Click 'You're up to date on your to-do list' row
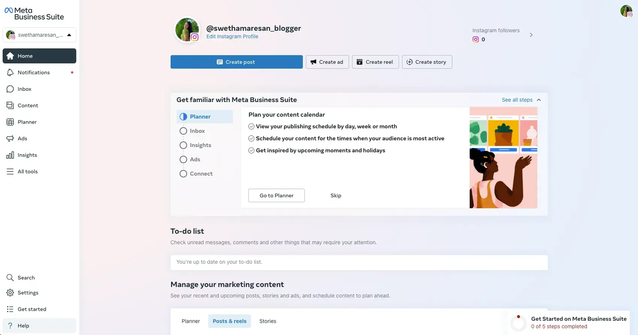 [x=359, y=263]
